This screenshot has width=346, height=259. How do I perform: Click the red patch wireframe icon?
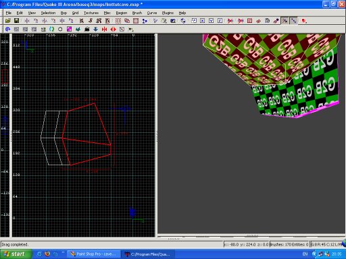258,21
